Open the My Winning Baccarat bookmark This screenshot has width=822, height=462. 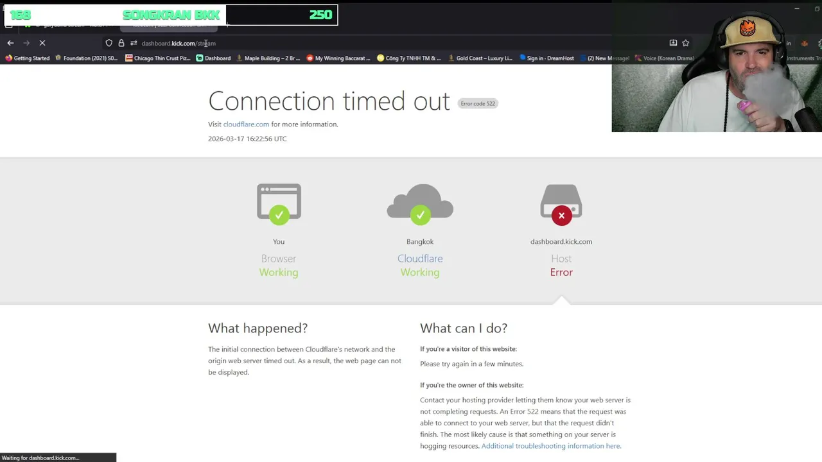coord(338,58)
